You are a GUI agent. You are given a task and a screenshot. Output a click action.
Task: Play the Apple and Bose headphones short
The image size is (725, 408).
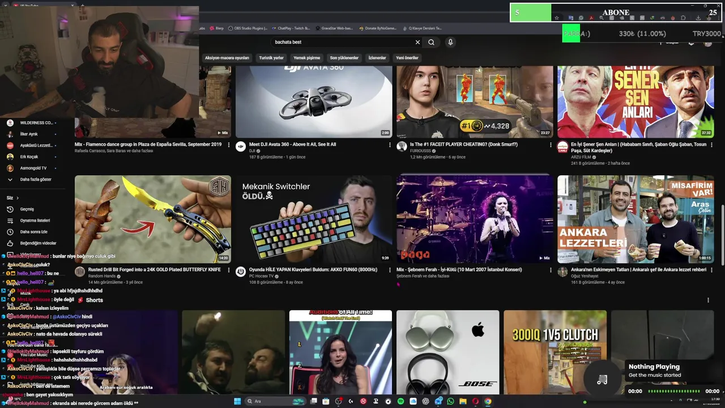[448, 352]
